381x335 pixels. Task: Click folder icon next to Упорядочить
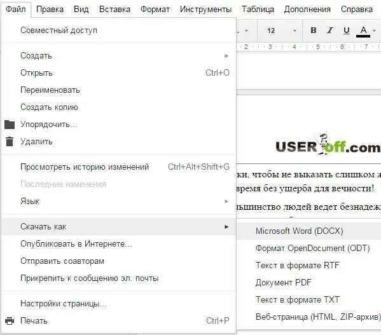(x=10, y=125)
